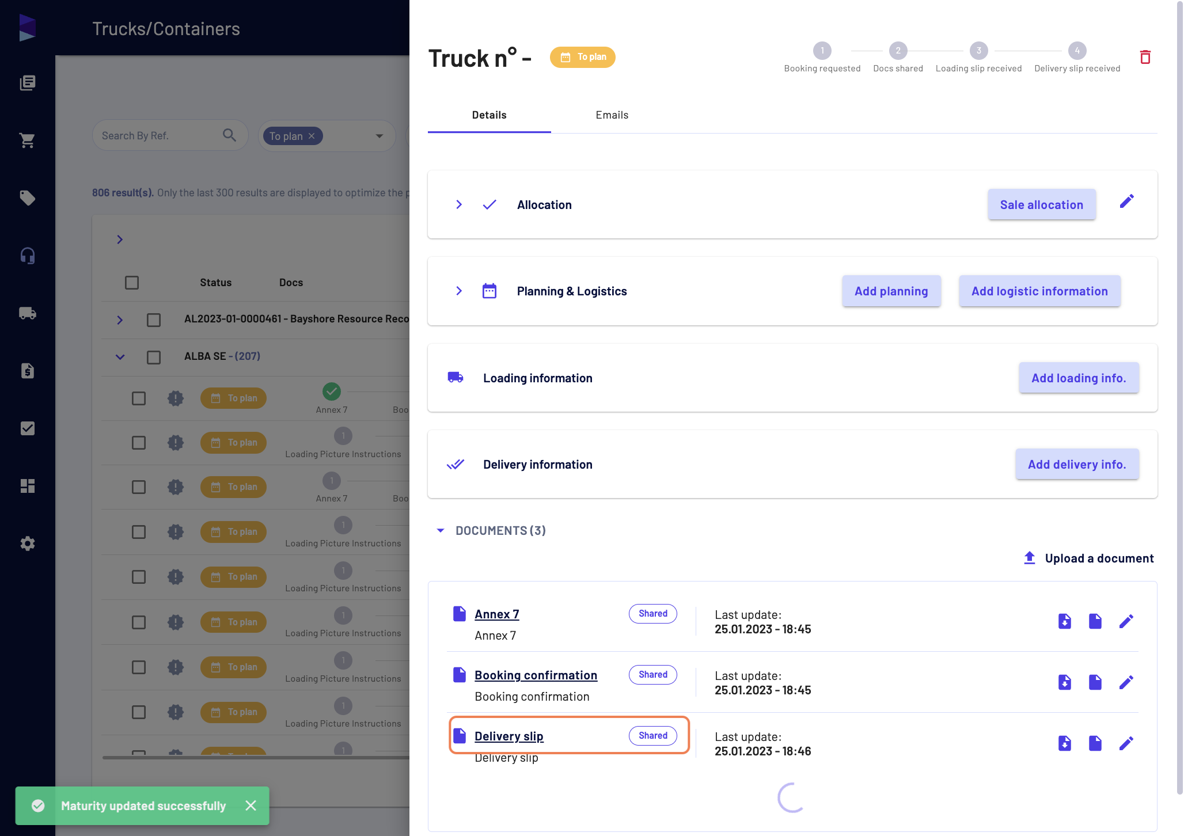The width and height of the screenshot is (1184, 836).
Task: Open the truck sidebar section
Action: pyautogui.click(x=27, y=313)
